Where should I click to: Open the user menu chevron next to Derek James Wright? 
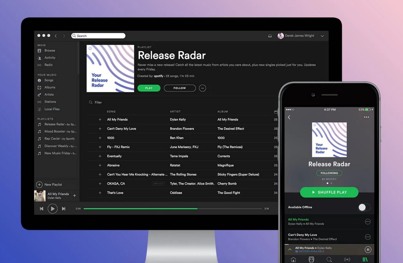(x=322, y=36)
